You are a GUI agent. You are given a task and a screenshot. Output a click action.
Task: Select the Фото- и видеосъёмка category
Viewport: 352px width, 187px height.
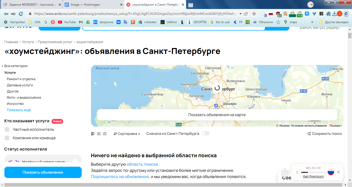coord(24,98)
